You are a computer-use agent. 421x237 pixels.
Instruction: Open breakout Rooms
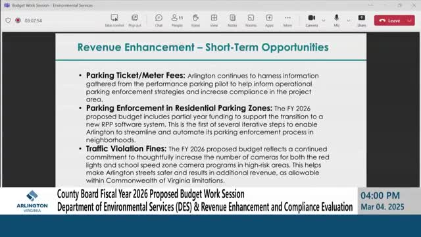[251, 20]
